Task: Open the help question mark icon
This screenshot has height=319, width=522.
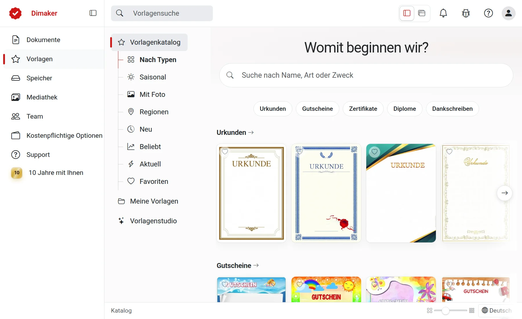Action: 488,13
